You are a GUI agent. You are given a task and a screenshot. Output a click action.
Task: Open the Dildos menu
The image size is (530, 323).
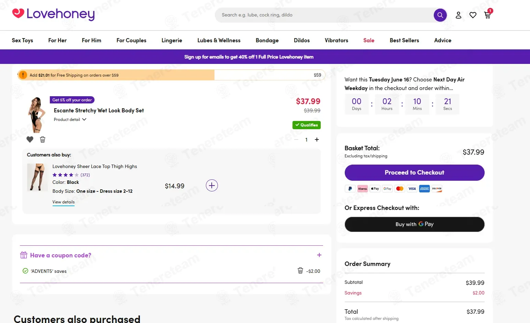pyautogui.click(x=302, y=40)
